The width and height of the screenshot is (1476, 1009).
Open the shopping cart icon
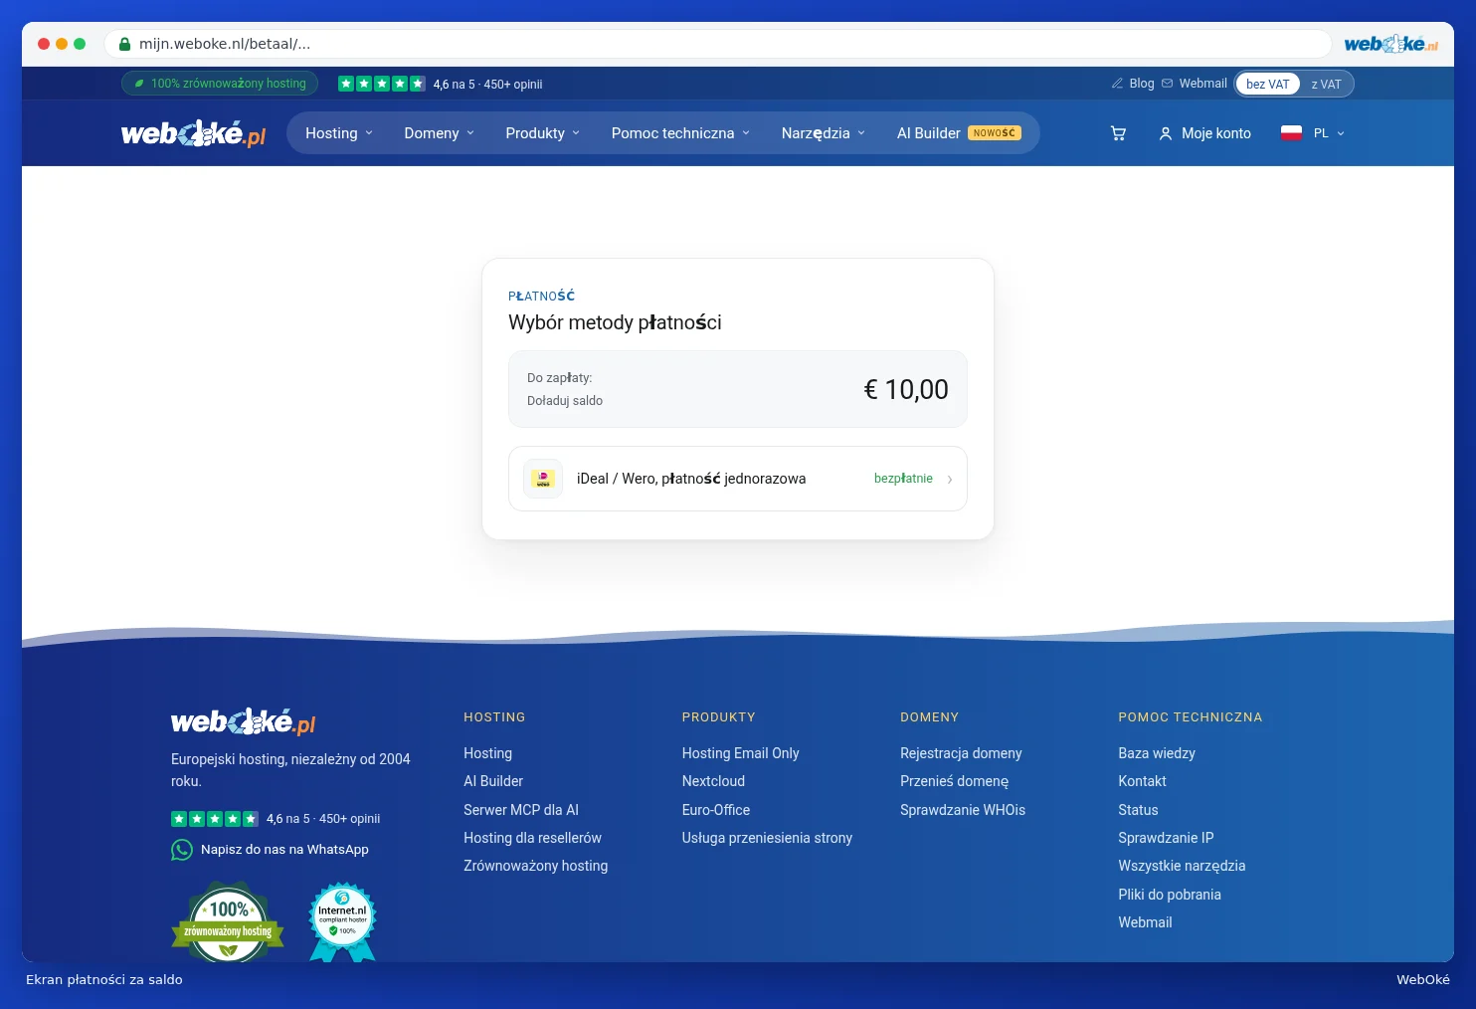coord(1118,133)
